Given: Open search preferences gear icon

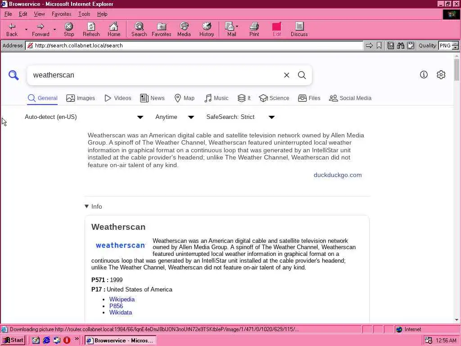Looking at the screenshot, I should [441, 75].
